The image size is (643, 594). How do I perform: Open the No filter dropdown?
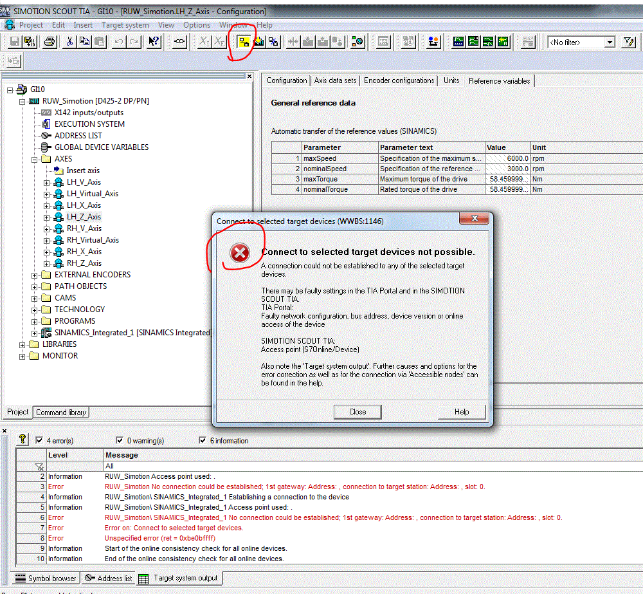click(610, 42)
